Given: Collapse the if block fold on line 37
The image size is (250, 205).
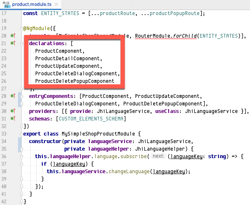Looking at the screenshot, I should tap(21, 164).
